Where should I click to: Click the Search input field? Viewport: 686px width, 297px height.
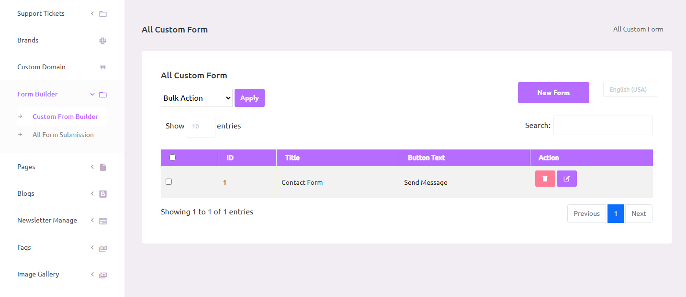[603, 125]
